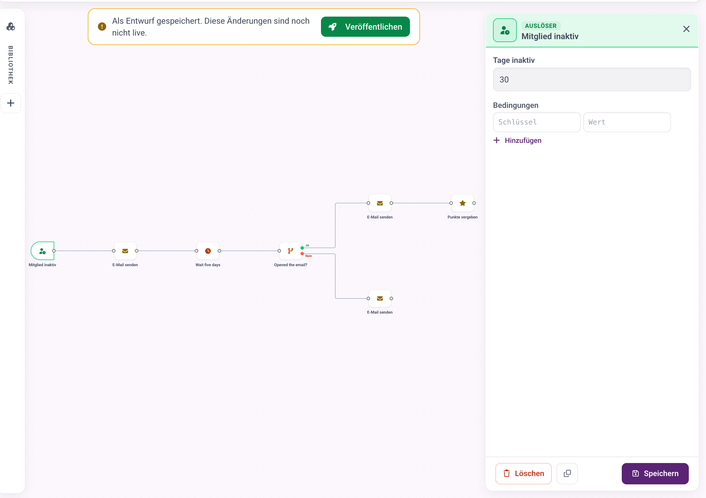Add a condition with Hinzufügen
The width and height of the screenshot is (706, 498).
tap(517, 141)
